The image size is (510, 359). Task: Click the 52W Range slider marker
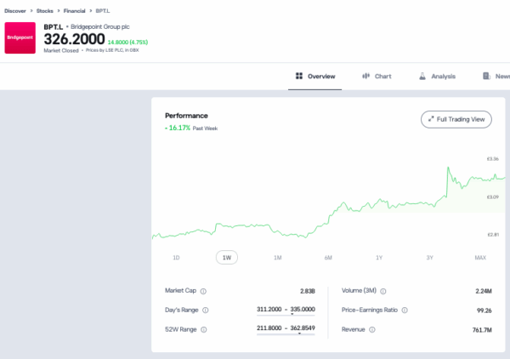click(x=299, y=333)
